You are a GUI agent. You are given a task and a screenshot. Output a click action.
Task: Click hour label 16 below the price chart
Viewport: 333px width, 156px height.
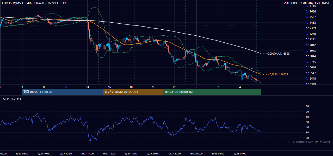109,87
